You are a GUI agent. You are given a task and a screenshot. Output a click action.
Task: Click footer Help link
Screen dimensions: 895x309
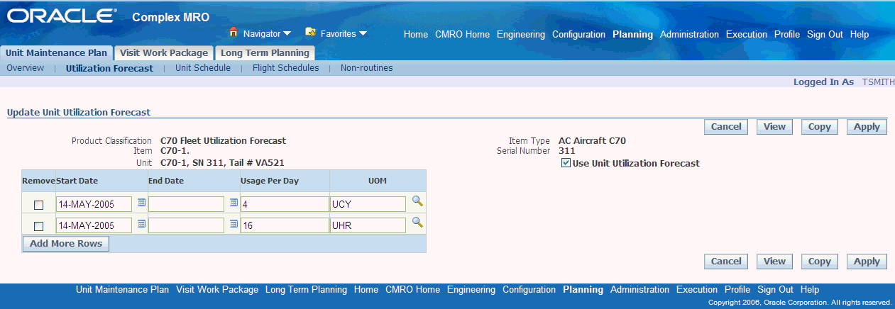click(810, 290)
